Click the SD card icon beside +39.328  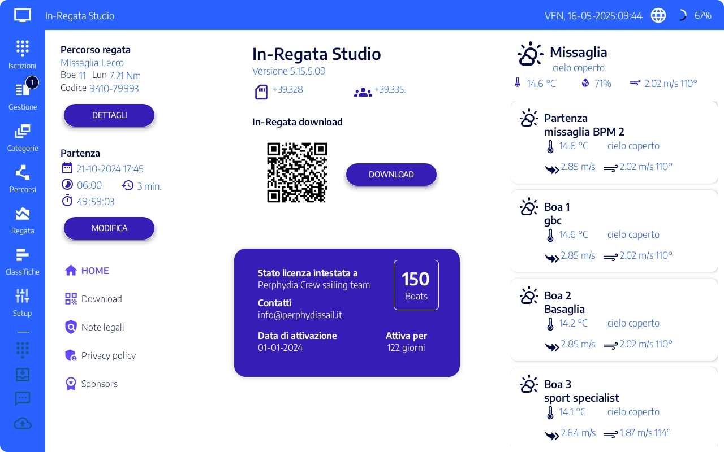(261, 92)
